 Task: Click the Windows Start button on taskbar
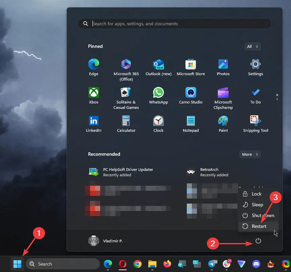17,264
